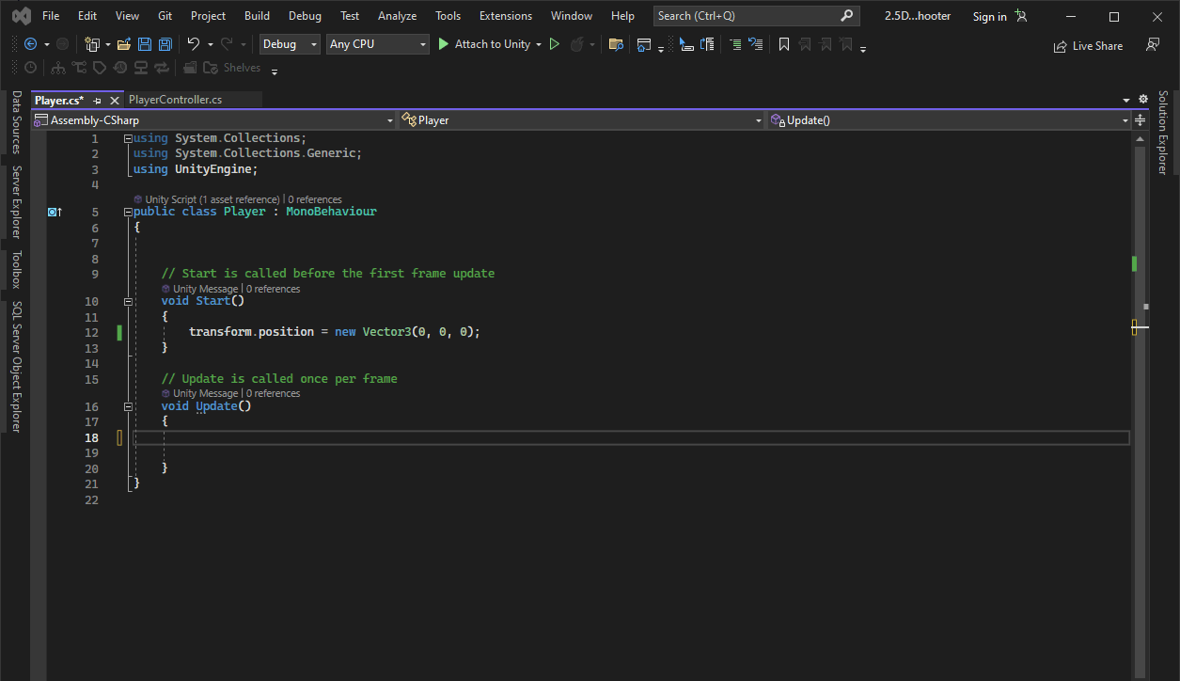Click the Navigate Backward arrow icon

30,44
